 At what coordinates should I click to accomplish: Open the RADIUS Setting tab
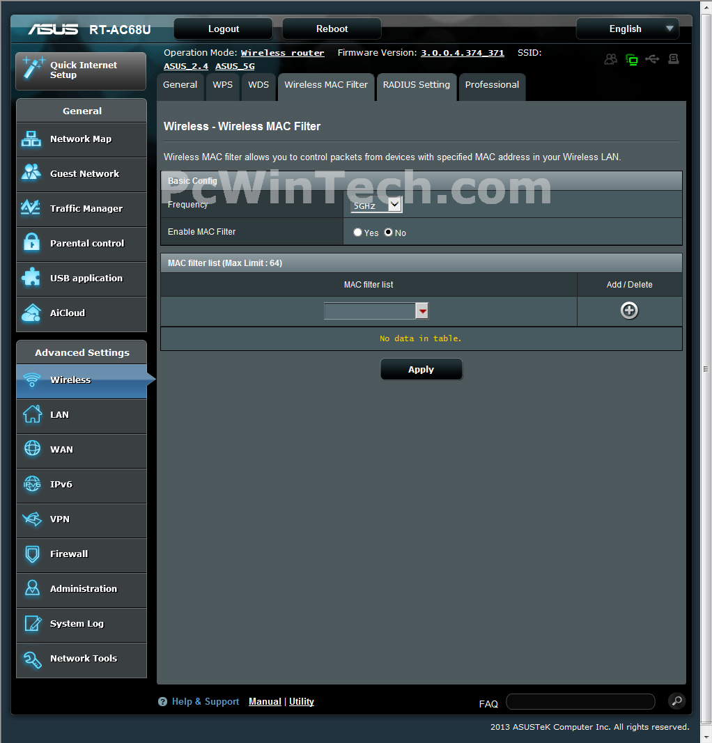[x=416, y=86]
